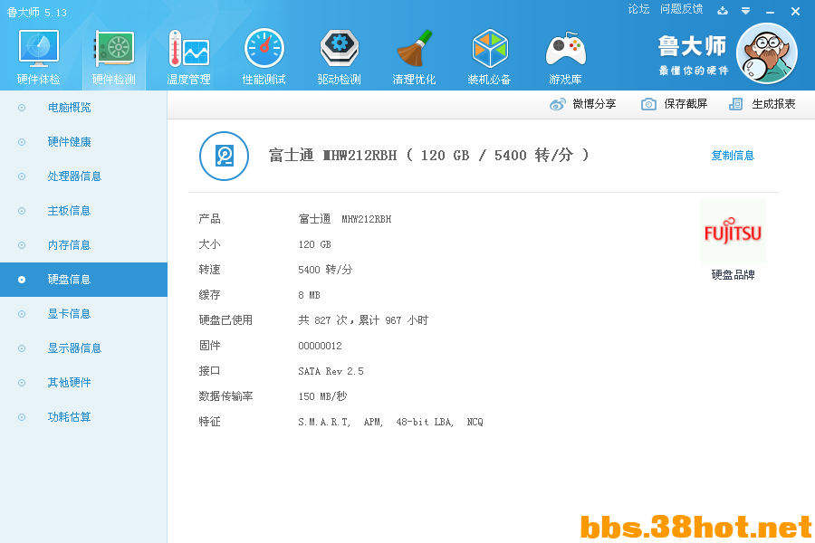815x543 pixels.
Task: Open 驱动检测 driver detection icon
Action: point(339,48)
